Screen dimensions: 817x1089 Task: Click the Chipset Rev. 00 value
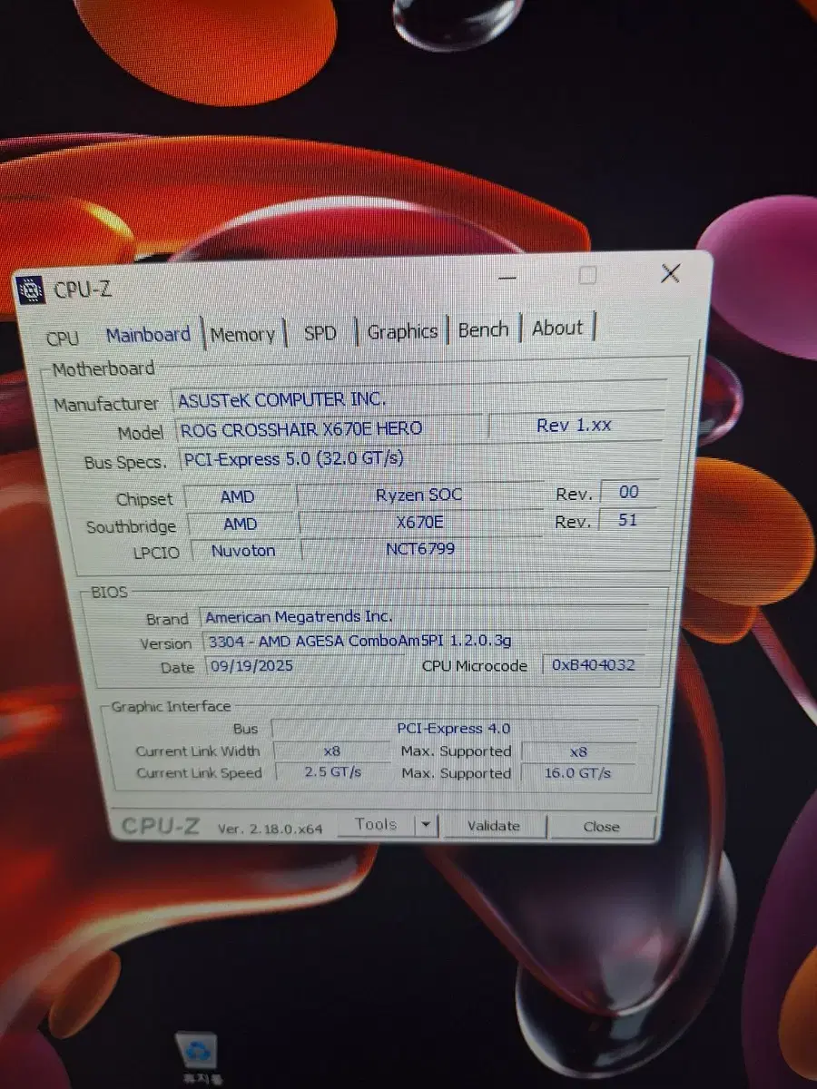point(628,492)
